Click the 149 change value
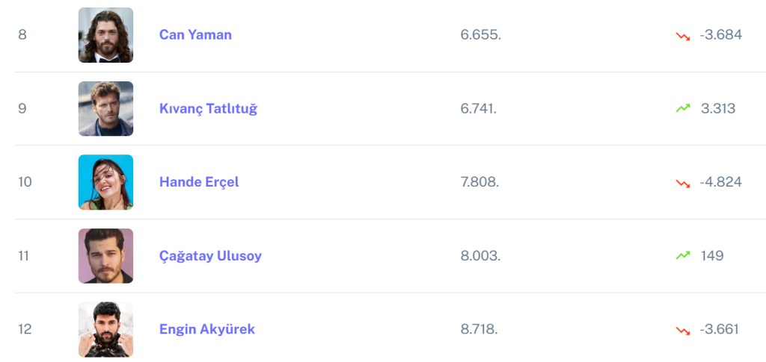The image size is (766, 362). point(712,255)
